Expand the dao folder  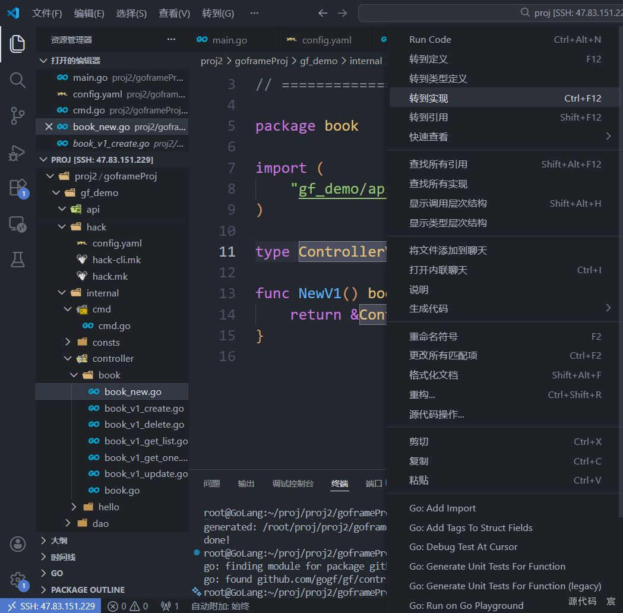click(x=68, y=523)
